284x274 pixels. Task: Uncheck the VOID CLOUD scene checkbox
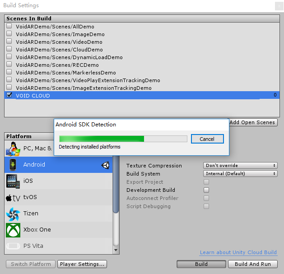9,95
